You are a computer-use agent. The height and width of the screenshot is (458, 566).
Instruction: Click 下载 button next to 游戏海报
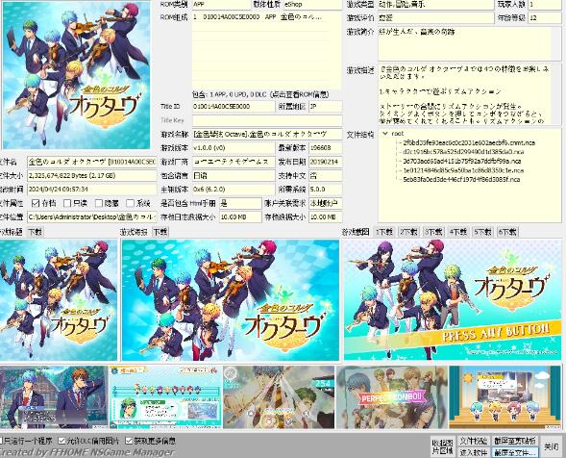(160, 232)
